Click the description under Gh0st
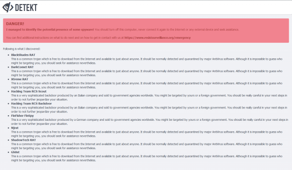 [147, 158]
